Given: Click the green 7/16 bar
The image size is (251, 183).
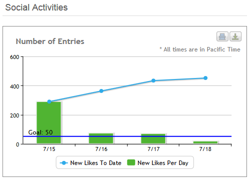Looking at the screenshot, I should pos(101,138).
